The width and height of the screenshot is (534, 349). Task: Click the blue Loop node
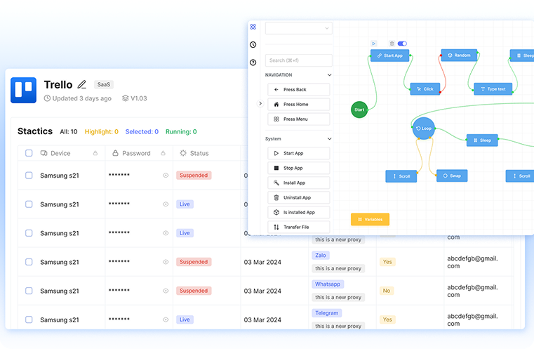pyautogui.click(x=424, y=129)
